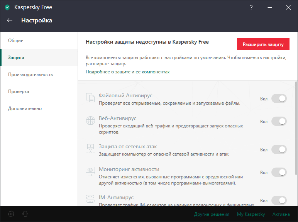Toggle the Мониторинг активности switch
Image resolution: width=298 pixels, height=222 pixels.
[279, 172]
